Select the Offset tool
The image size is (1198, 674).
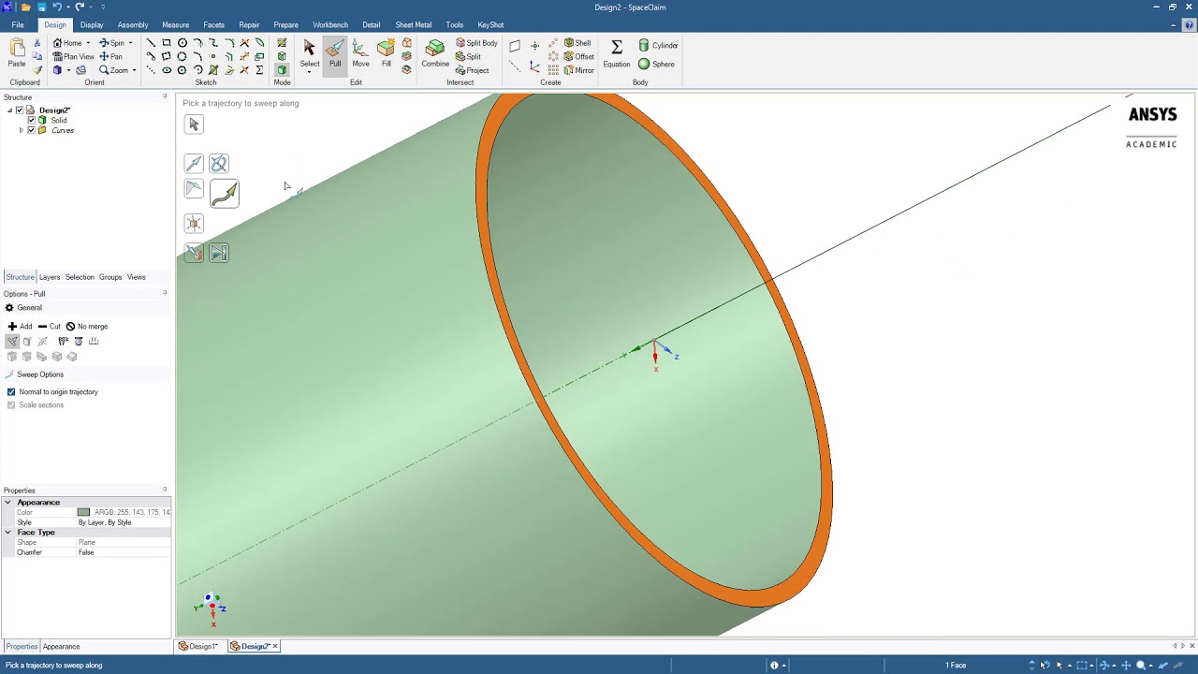click(x=578, y=56)
